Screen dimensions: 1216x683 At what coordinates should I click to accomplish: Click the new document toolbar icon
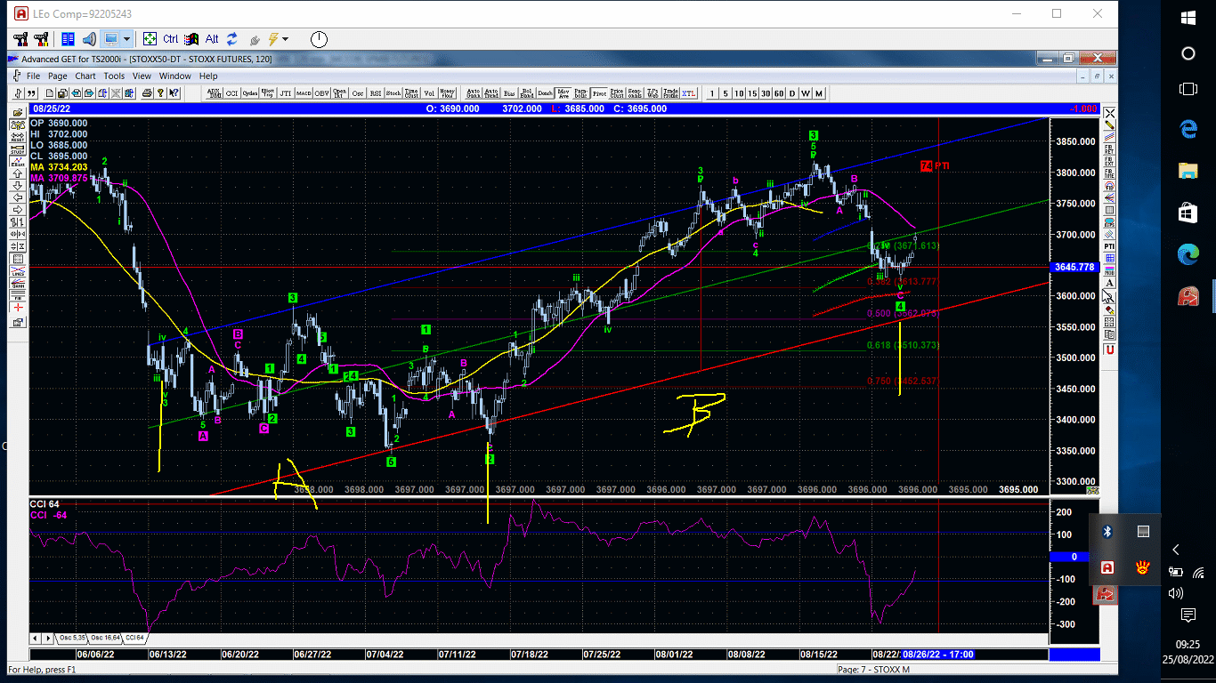(50, 92)
